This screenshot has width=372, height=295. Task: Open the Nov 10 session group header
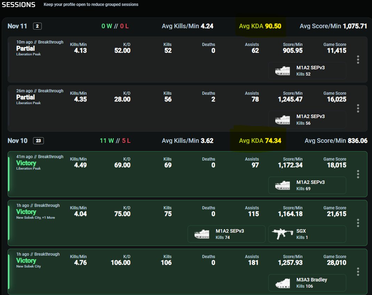188,141
